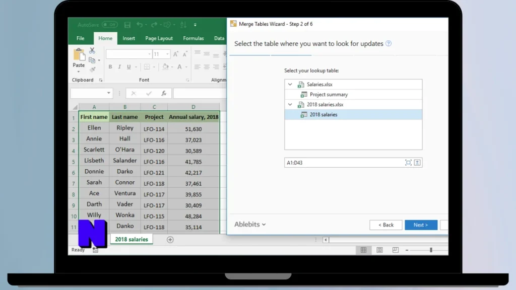Click the Align Left icon
Viewport: 516px width, 290px height.
click(x=198, y=67)
